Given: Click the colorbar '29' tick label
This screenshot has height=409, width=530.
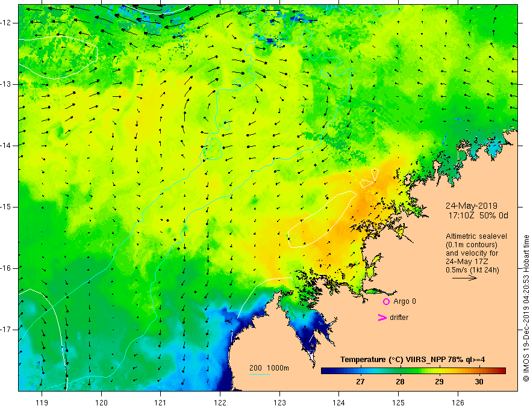Looking at the screenshot, I should 439,382.
